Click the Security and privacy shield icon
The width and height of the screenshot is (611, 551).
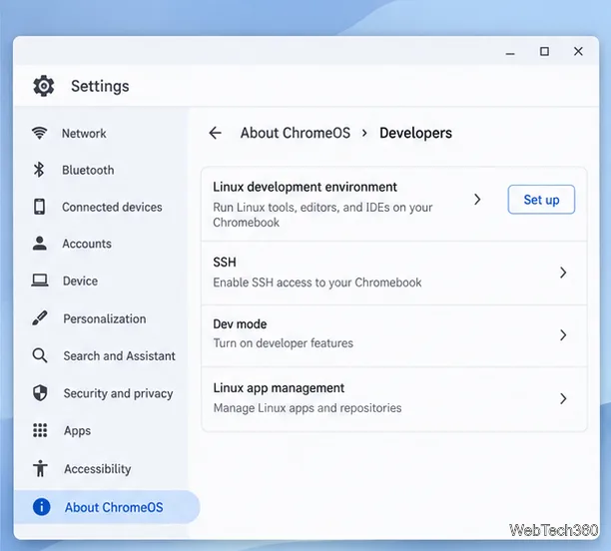(40, 393)
